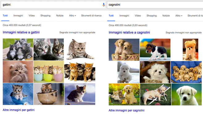
Task: Open Altre immagini per gattini link
Action: 19,110
